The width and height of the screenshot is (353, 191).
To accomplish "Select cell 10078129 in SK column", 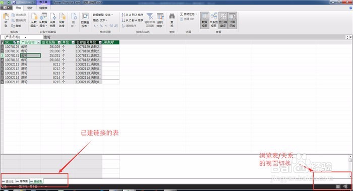I will pos(12,47).
